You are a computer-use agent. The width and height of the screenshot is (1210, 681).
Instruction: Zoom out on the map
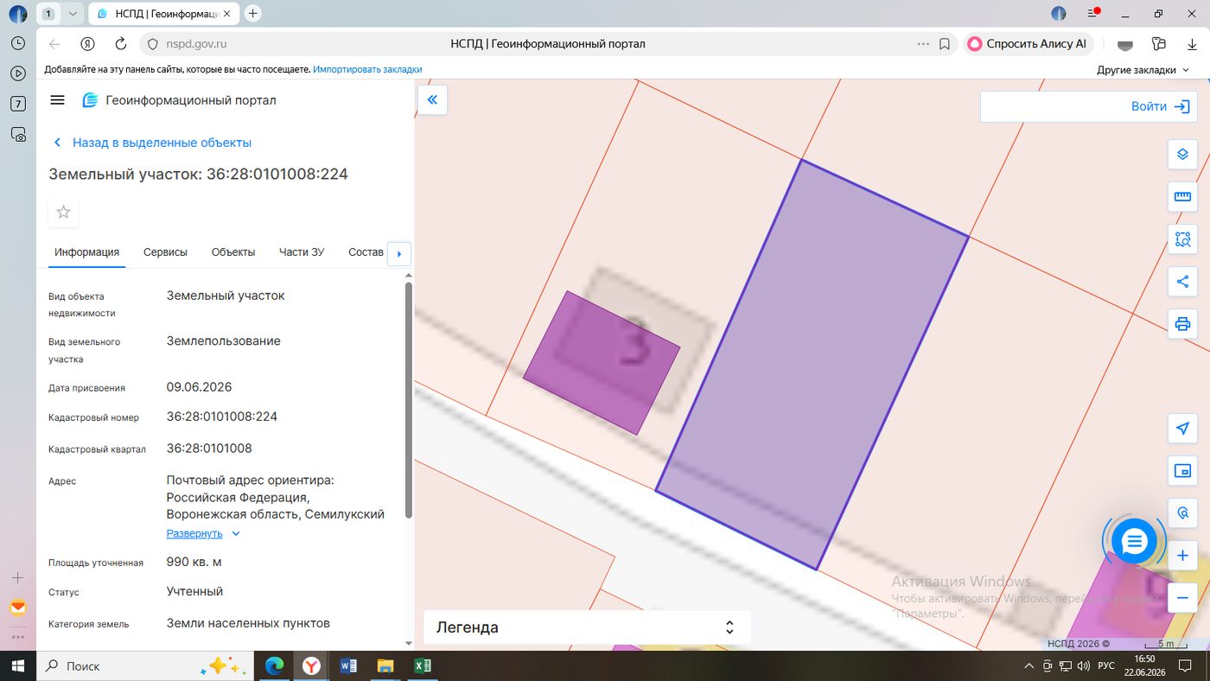1182,598
